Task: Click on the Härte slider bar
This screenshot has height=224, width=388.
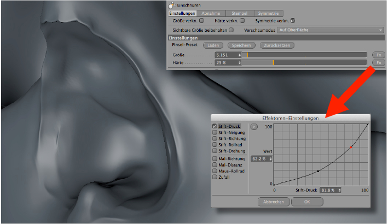Action: 304,63
